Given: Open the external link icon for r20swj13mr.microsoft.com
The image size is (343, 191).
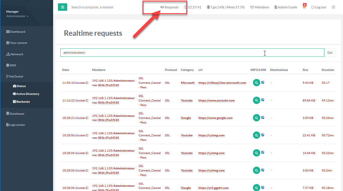Looking at the screenshot, I should click(x=263, y=82).
